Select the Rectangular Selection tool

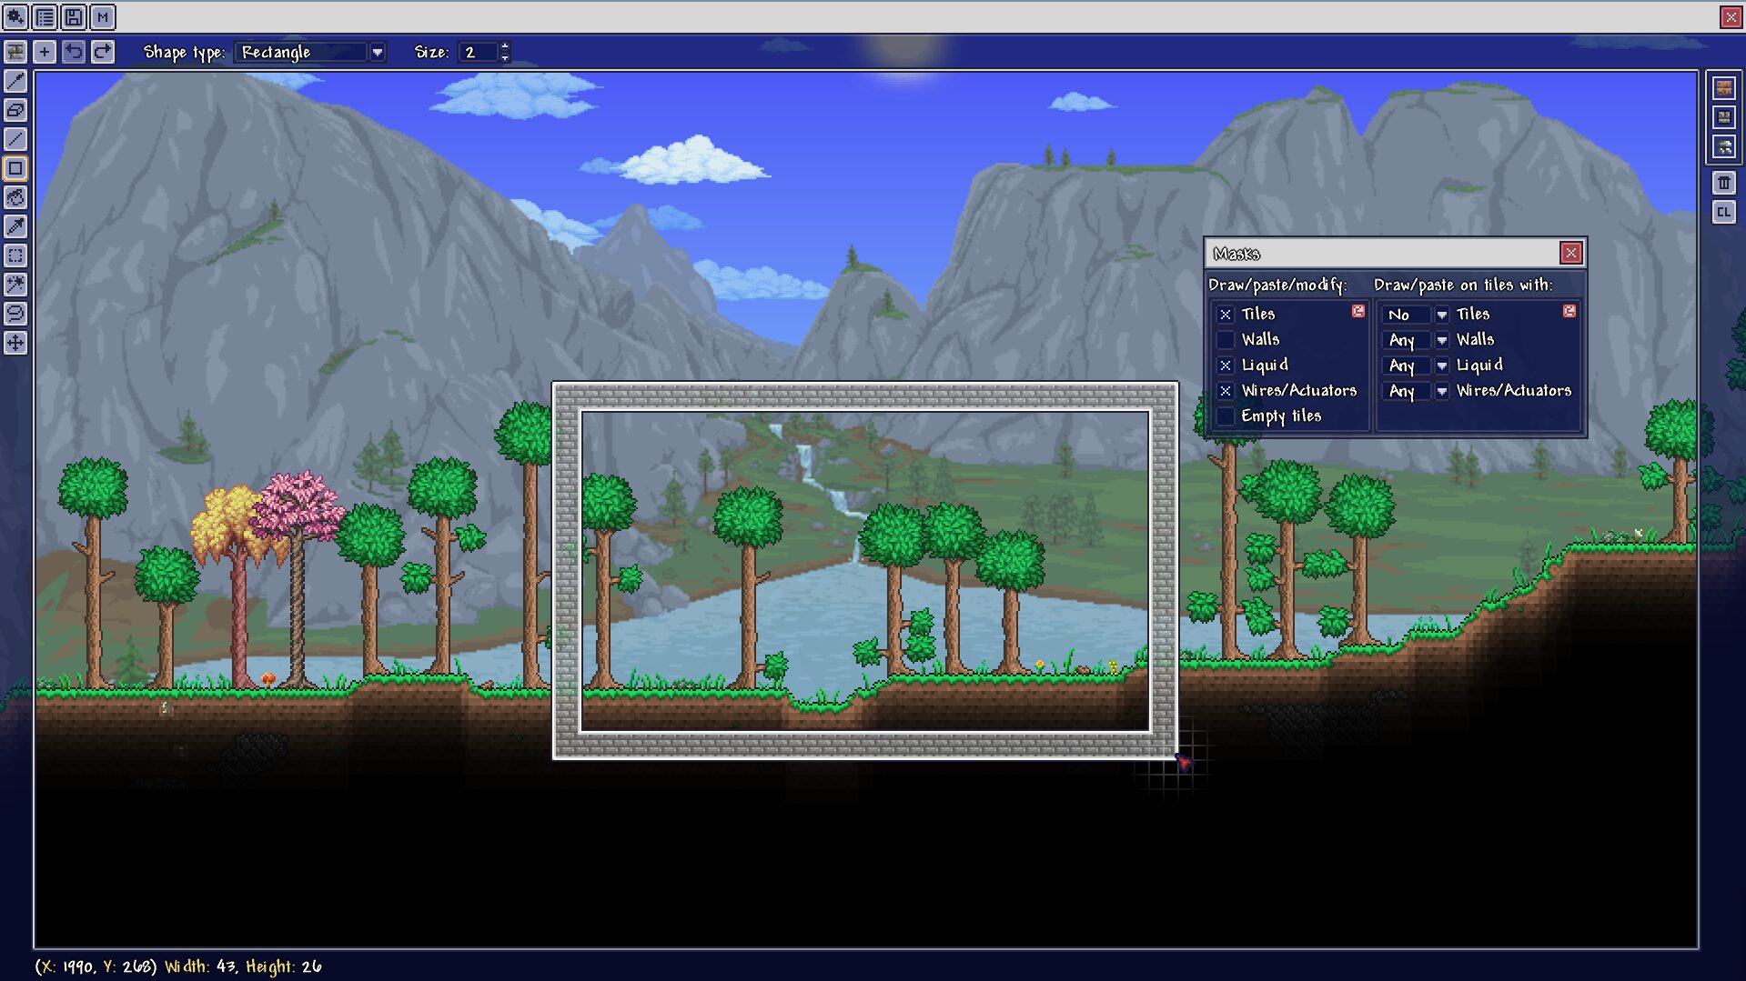click(15, 255)
